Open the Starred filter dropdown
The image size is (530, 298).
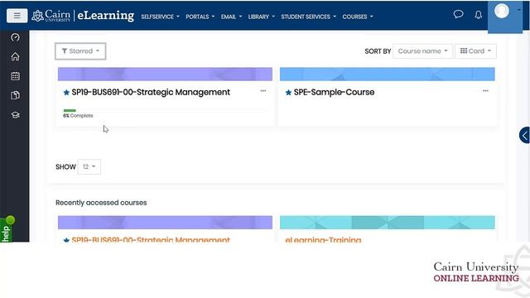(80, 51)
